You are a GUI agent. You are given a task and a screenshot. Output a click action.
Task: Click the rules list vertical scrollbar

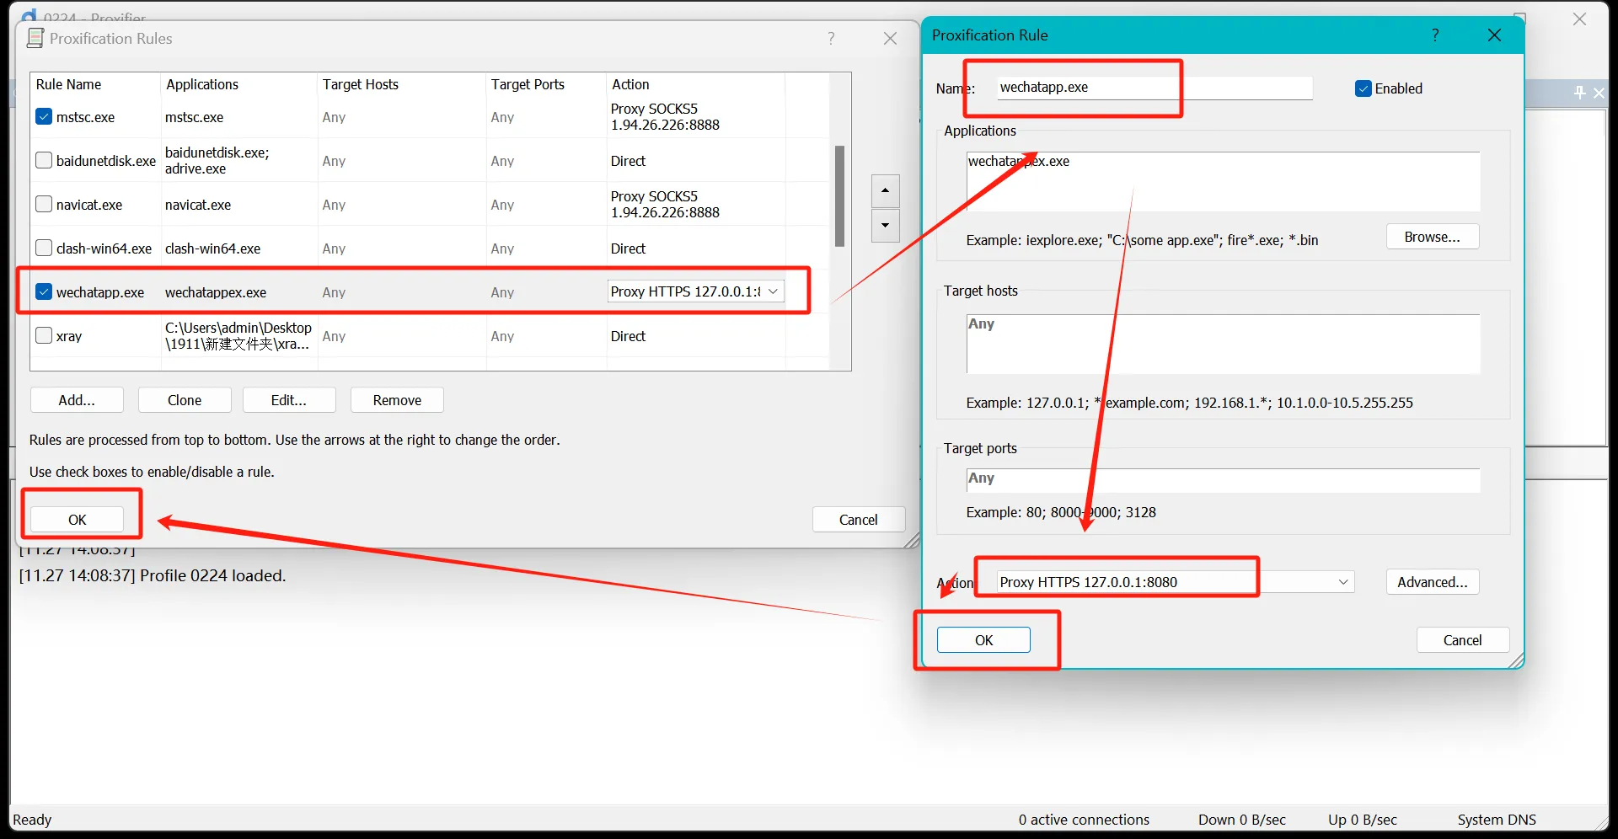[839, 196]
